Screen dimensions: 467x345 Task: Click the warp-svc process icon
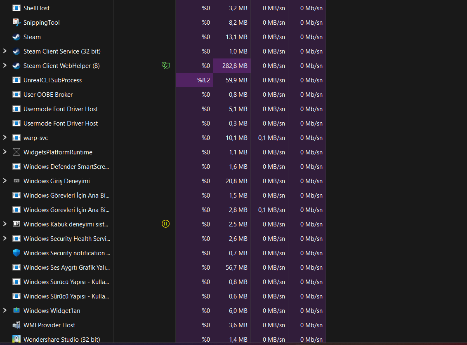pyautogui.click(x=17, y=138)
